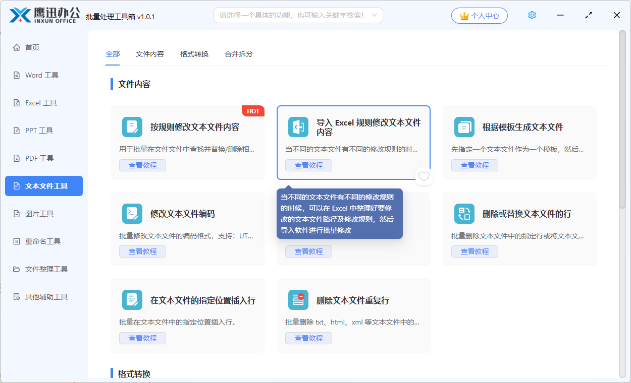Screen dimensions: 631x383
Task: Open the 导入 Excel 规则修改文本文件内容 tool icon
Action: 298,127
